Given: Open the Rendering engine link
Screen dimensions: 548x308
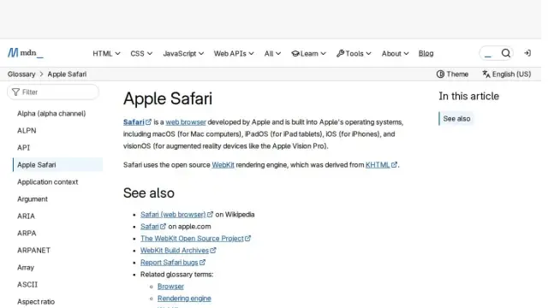Looking at the screenshot, I should point(184,299).
